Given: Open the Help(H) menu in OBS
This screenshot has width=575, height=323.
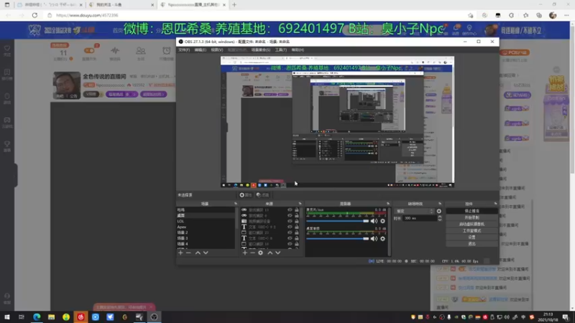Looking at the screenshot, I should click(298, 50).
